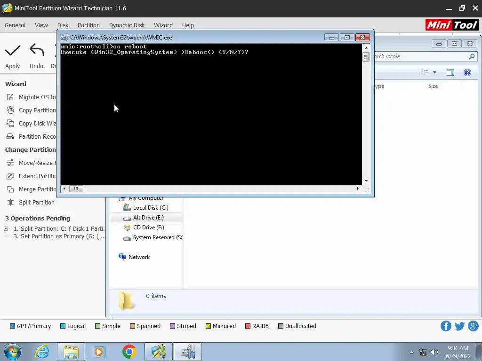Launch Google Chrome from taskbar
Image resolution: width=482 pixels, height=361 pixels.
click(129, 352)
